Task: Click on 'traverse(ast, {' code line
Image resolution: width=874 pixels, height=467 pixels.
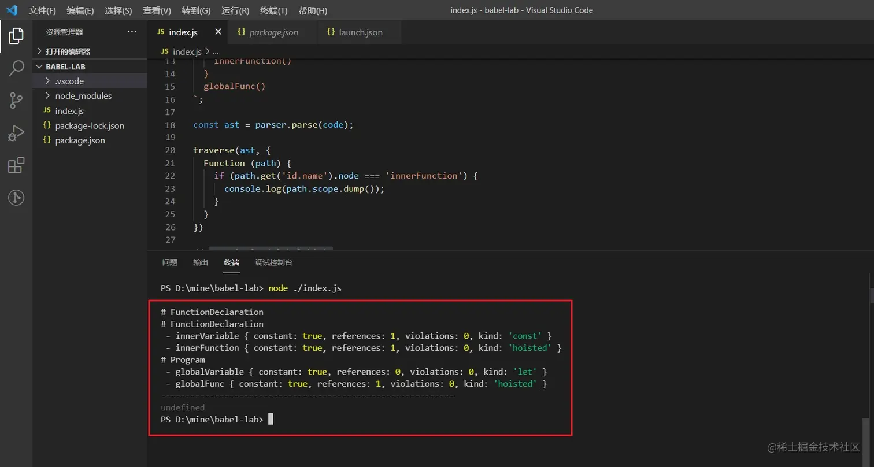Action: pos(232,150)
